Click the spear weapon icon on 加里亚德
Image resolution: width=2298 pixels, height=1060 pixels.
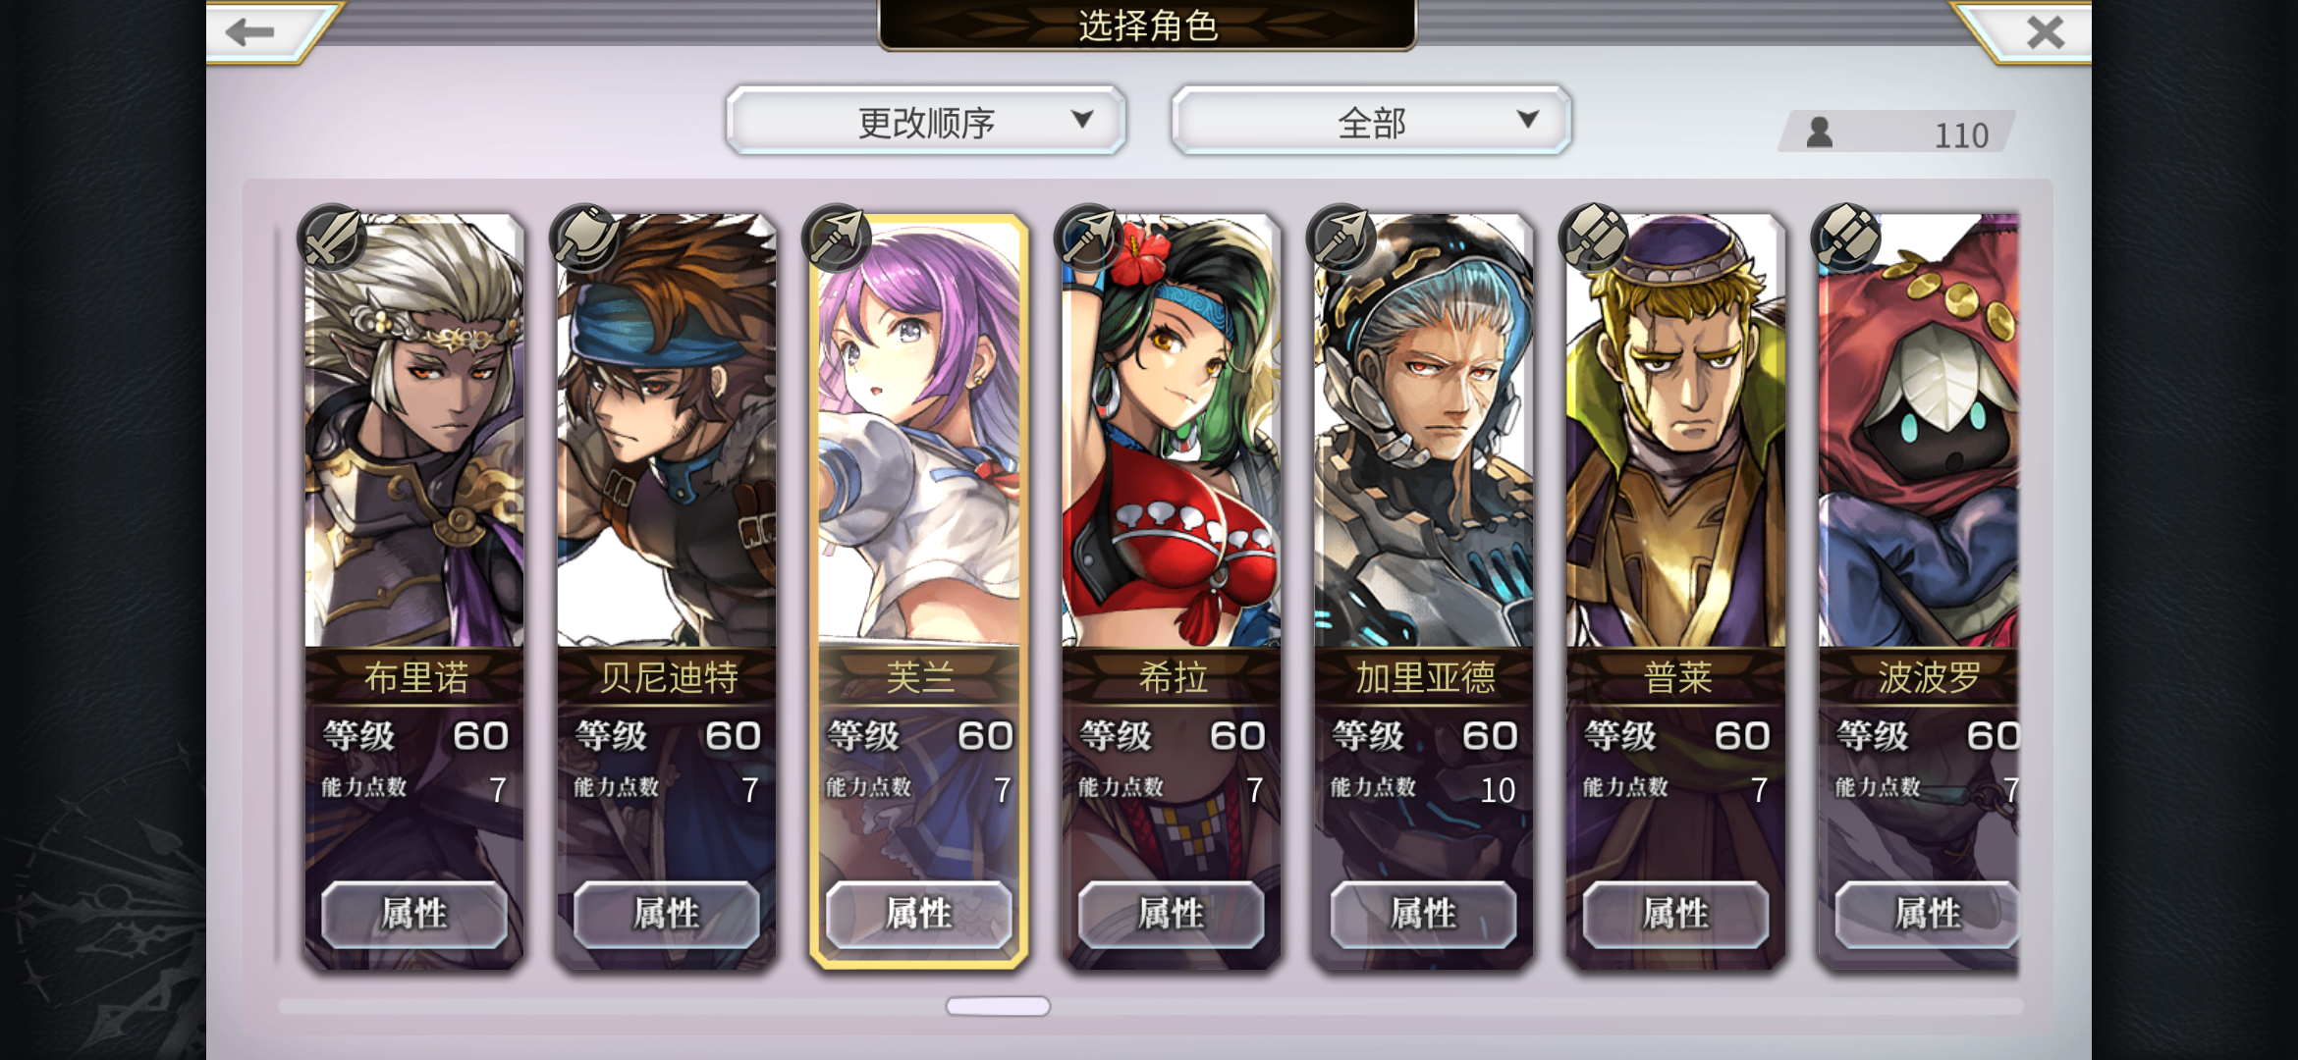coord(1341,238)
